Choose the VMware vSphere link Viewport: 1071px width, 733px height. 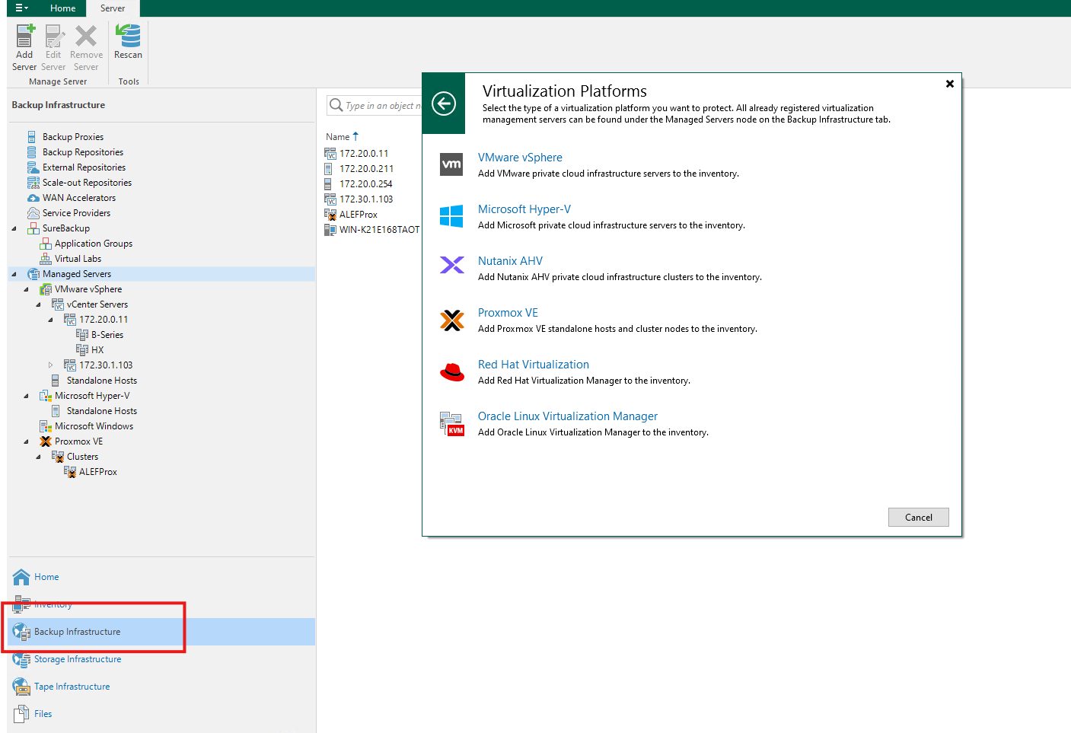coord(520,158)
